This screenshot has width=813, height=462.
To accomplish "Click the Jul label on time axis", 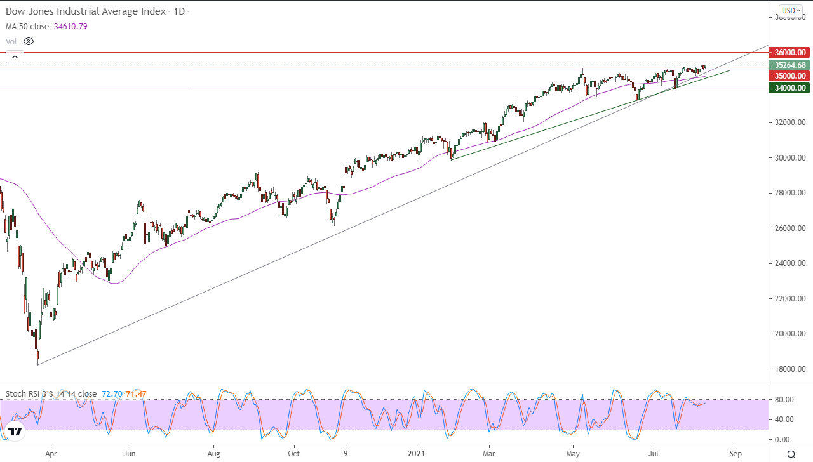I will pos(653,454).
